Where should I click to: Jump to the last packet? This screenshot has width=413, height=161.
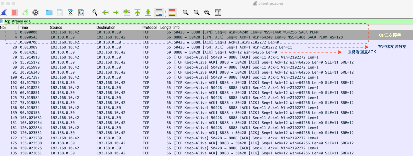click(x=148, y=13)
